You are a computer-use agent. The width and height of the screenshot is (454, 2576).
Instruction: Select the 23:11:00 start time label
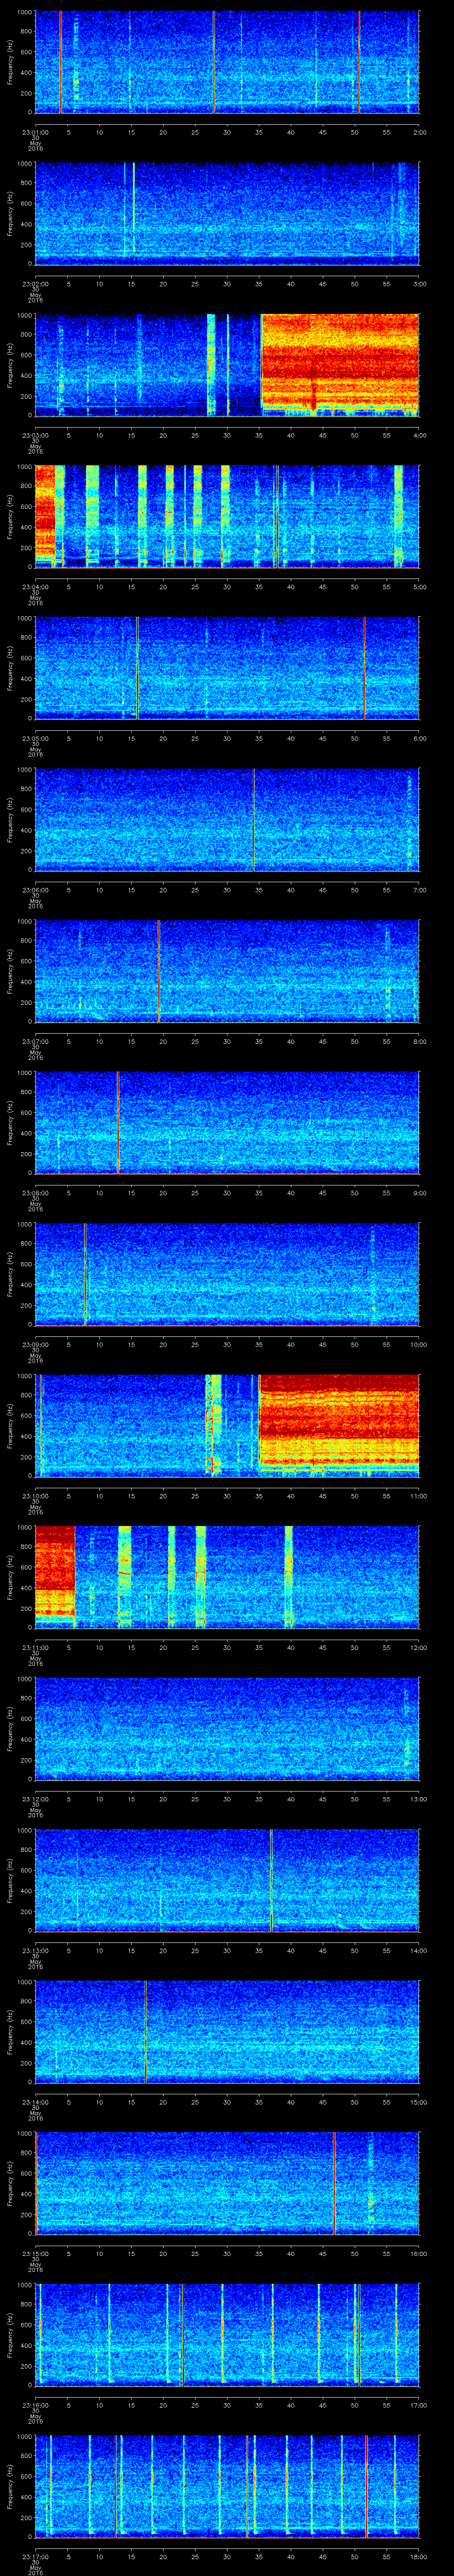click(35, 1647)
